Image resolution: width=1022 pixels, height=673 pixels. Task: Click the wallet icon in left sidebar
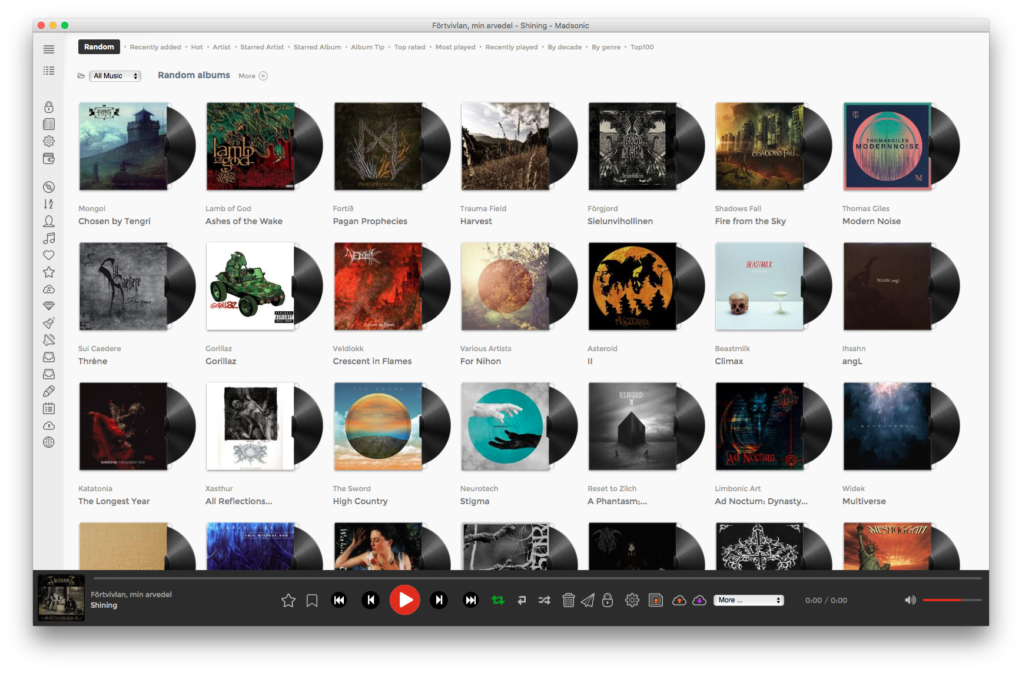tap(49, 158)
